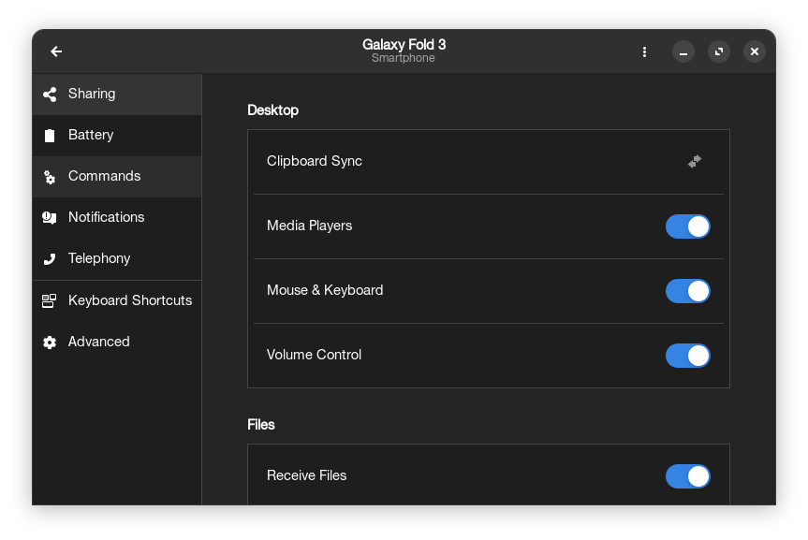The height and width of the screenshot is (540, 808).
Task: Click the back arrow in header
Action: 56,51
